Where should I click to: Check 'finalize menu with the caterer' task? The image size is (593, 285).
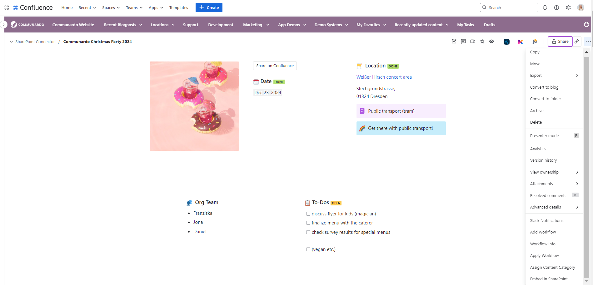[308, 223]
